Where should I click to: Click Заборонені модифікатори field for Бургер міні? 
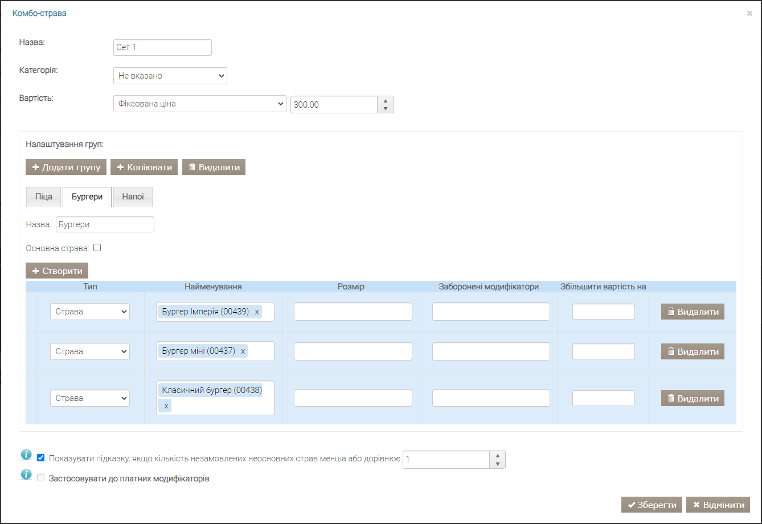click(491, 351)
